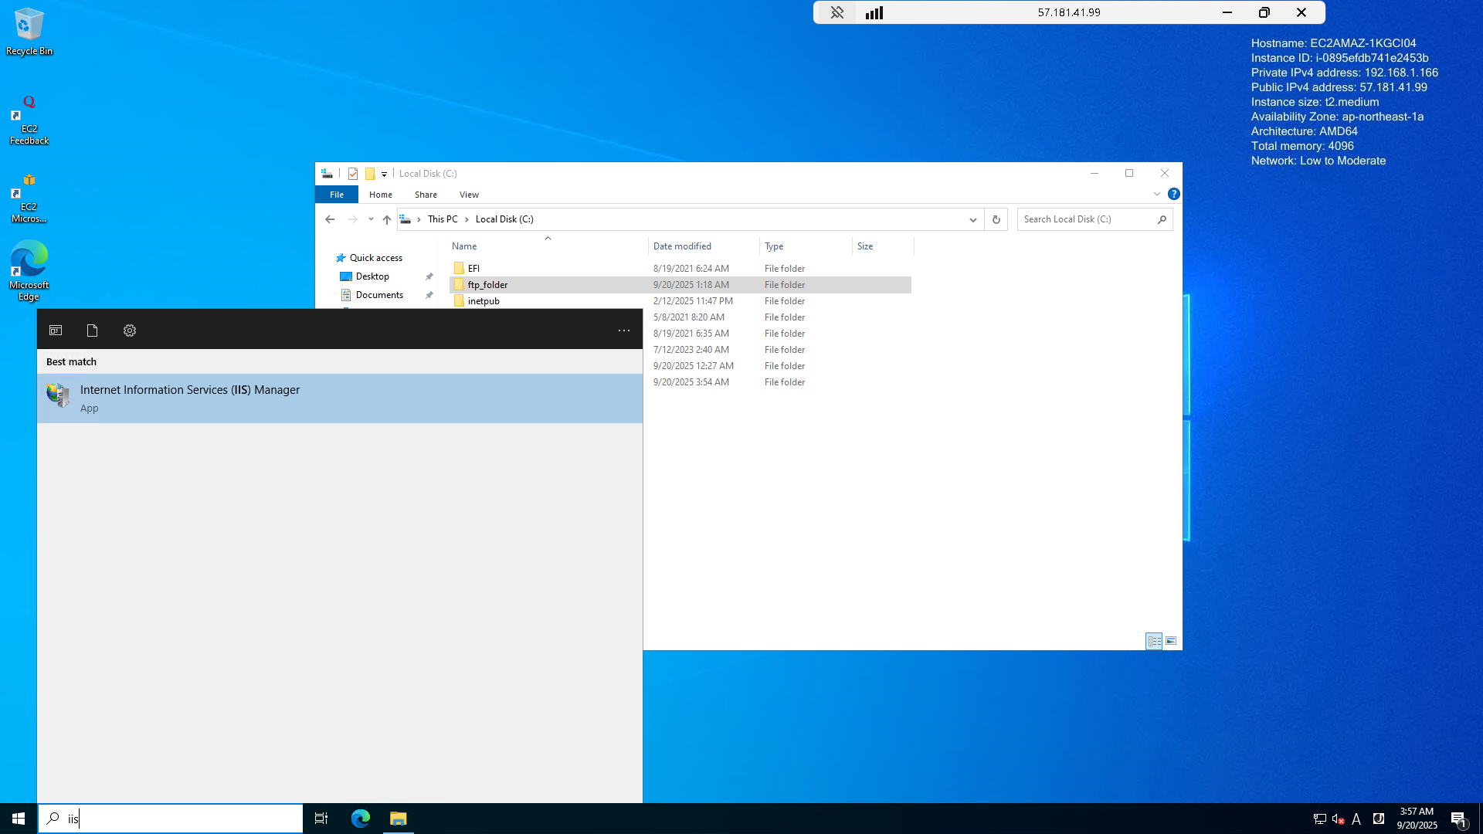Viewport: 1483px width, 834px height.
Task: Toggle properties checkmark in quick access toolbar
Action: (353, 174)
